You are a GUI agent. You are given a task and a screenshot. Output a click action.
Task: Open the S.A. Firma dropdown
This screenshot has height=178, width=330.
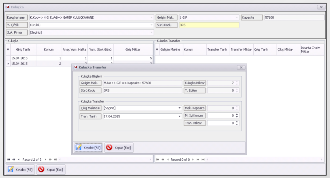(151, 33)
